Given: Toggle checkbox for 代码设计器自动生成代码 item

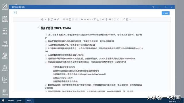Looking at the screenshot, I should (x=46, y=62).
